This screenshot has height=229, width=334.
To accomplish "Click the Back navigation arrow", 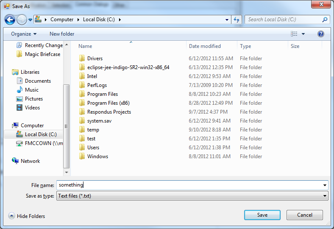I will (10, 20).
